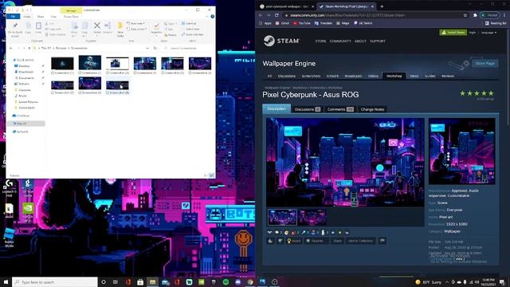Open the Move to dropdown in ribbon
510x287 pixels.
click(74, 29)
